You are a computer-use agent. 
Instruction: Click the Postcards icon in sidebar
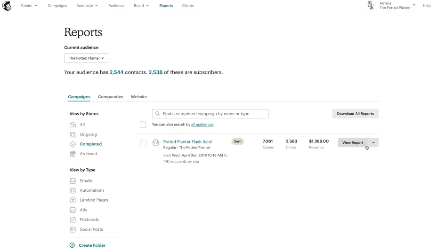pyautogui.click(x=73, y=220)
